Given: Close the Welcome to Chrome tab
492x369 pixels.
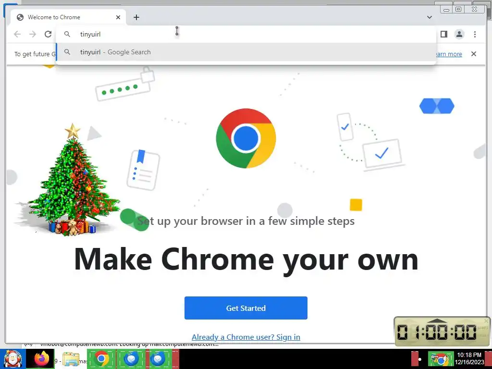Looking at the screenshot, I should pos(118,17).
